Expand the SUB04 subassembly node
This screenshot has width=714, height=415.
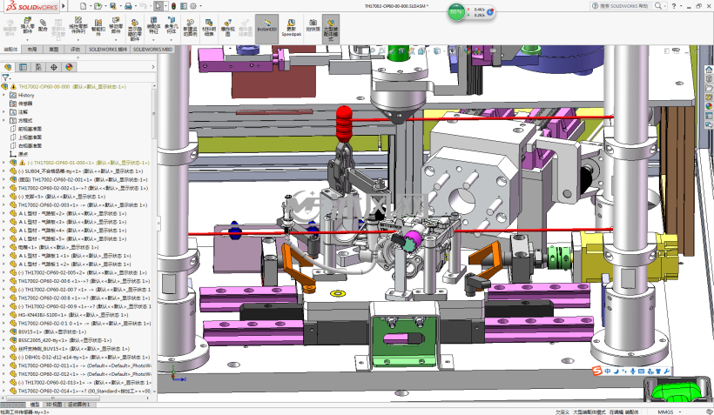(4, 171)
